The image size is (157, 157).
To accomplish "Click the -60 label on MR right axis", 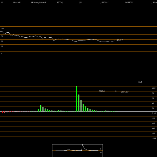I will tap(153, 128).
